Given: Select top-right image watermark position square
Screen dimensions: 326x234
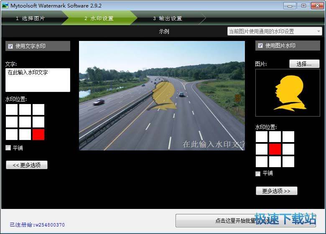Looking at the screenshot, I should (288, 137).
